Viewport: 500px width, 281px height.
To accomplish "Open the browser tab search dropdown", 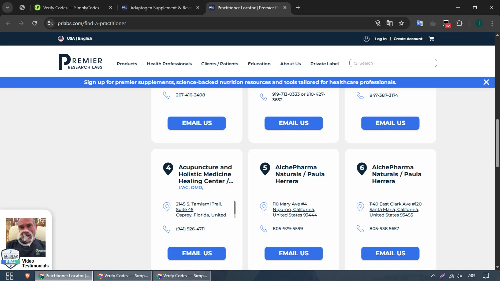I will coord(7,7).
